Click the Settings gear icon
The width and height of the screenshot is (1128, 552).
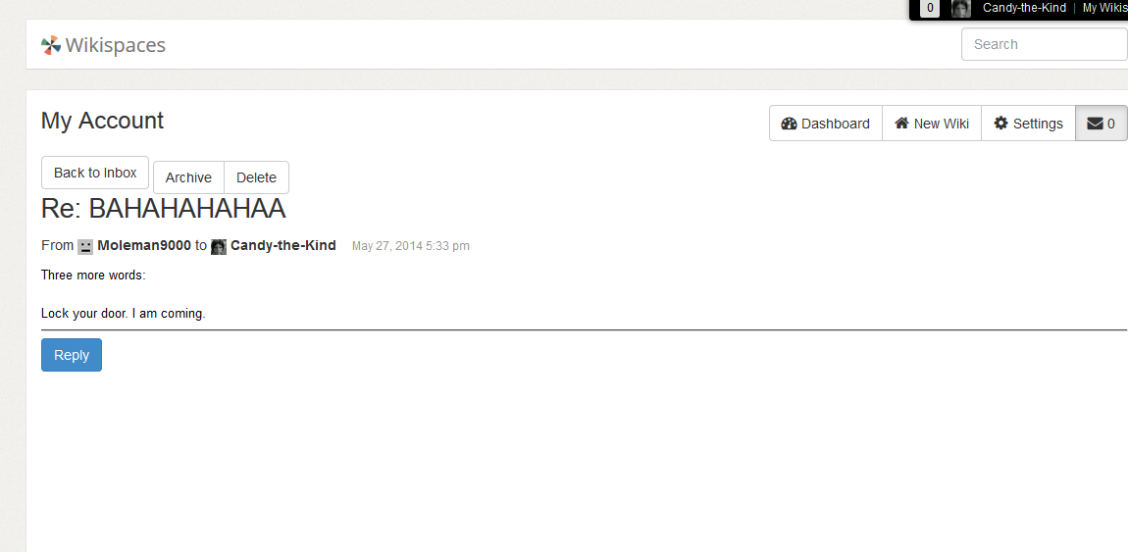tap(1000, 123)
